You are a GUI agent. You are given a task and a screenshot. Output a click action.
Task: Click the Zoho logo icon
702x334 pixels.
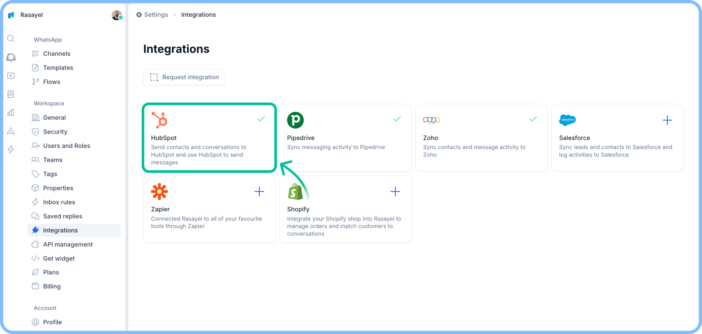pos(432,120)
